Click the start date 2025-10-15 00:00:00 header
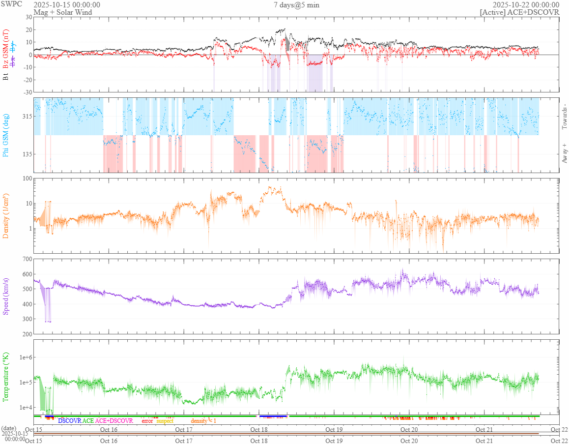The width and height of the screenshot is (569, 444). pos(67,5)
